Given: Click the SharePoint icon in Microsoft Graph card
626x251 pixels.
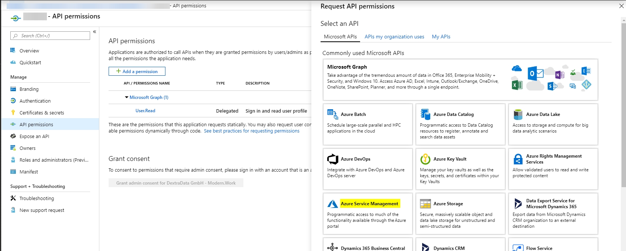Looking at the screenshot, I should [552, 86].
